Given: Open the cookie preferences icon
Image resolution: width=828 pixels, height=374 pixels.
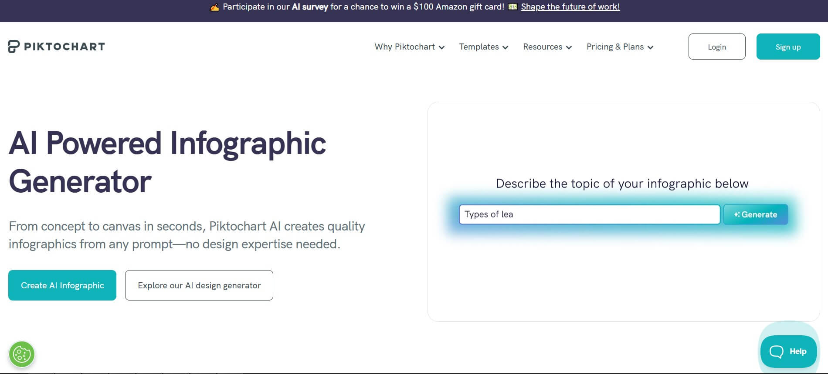Looking at the screenshot, I should (22, 354).
